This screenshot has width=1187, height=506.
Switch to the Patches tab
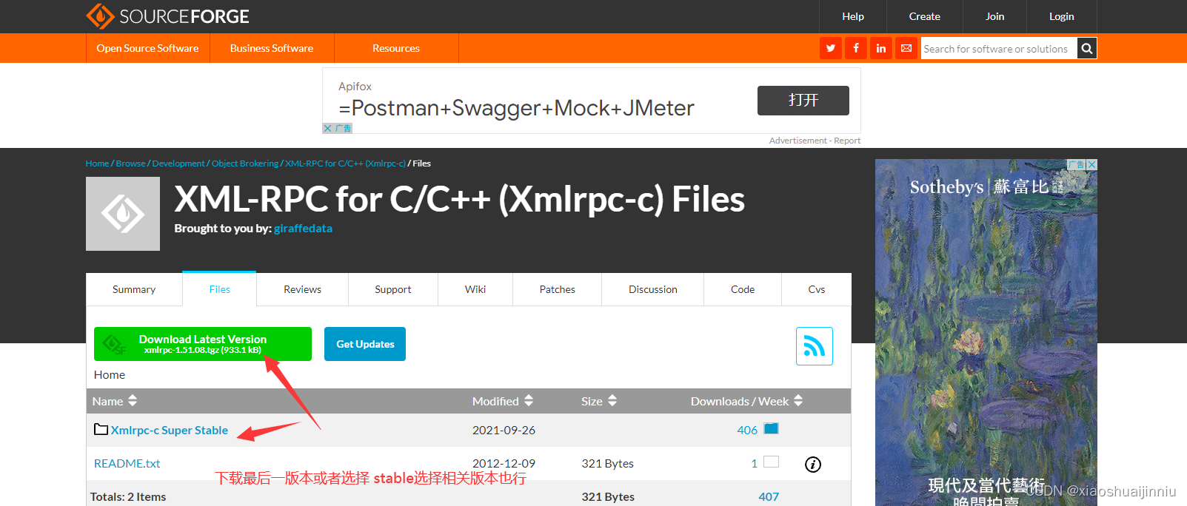[558, 289]
